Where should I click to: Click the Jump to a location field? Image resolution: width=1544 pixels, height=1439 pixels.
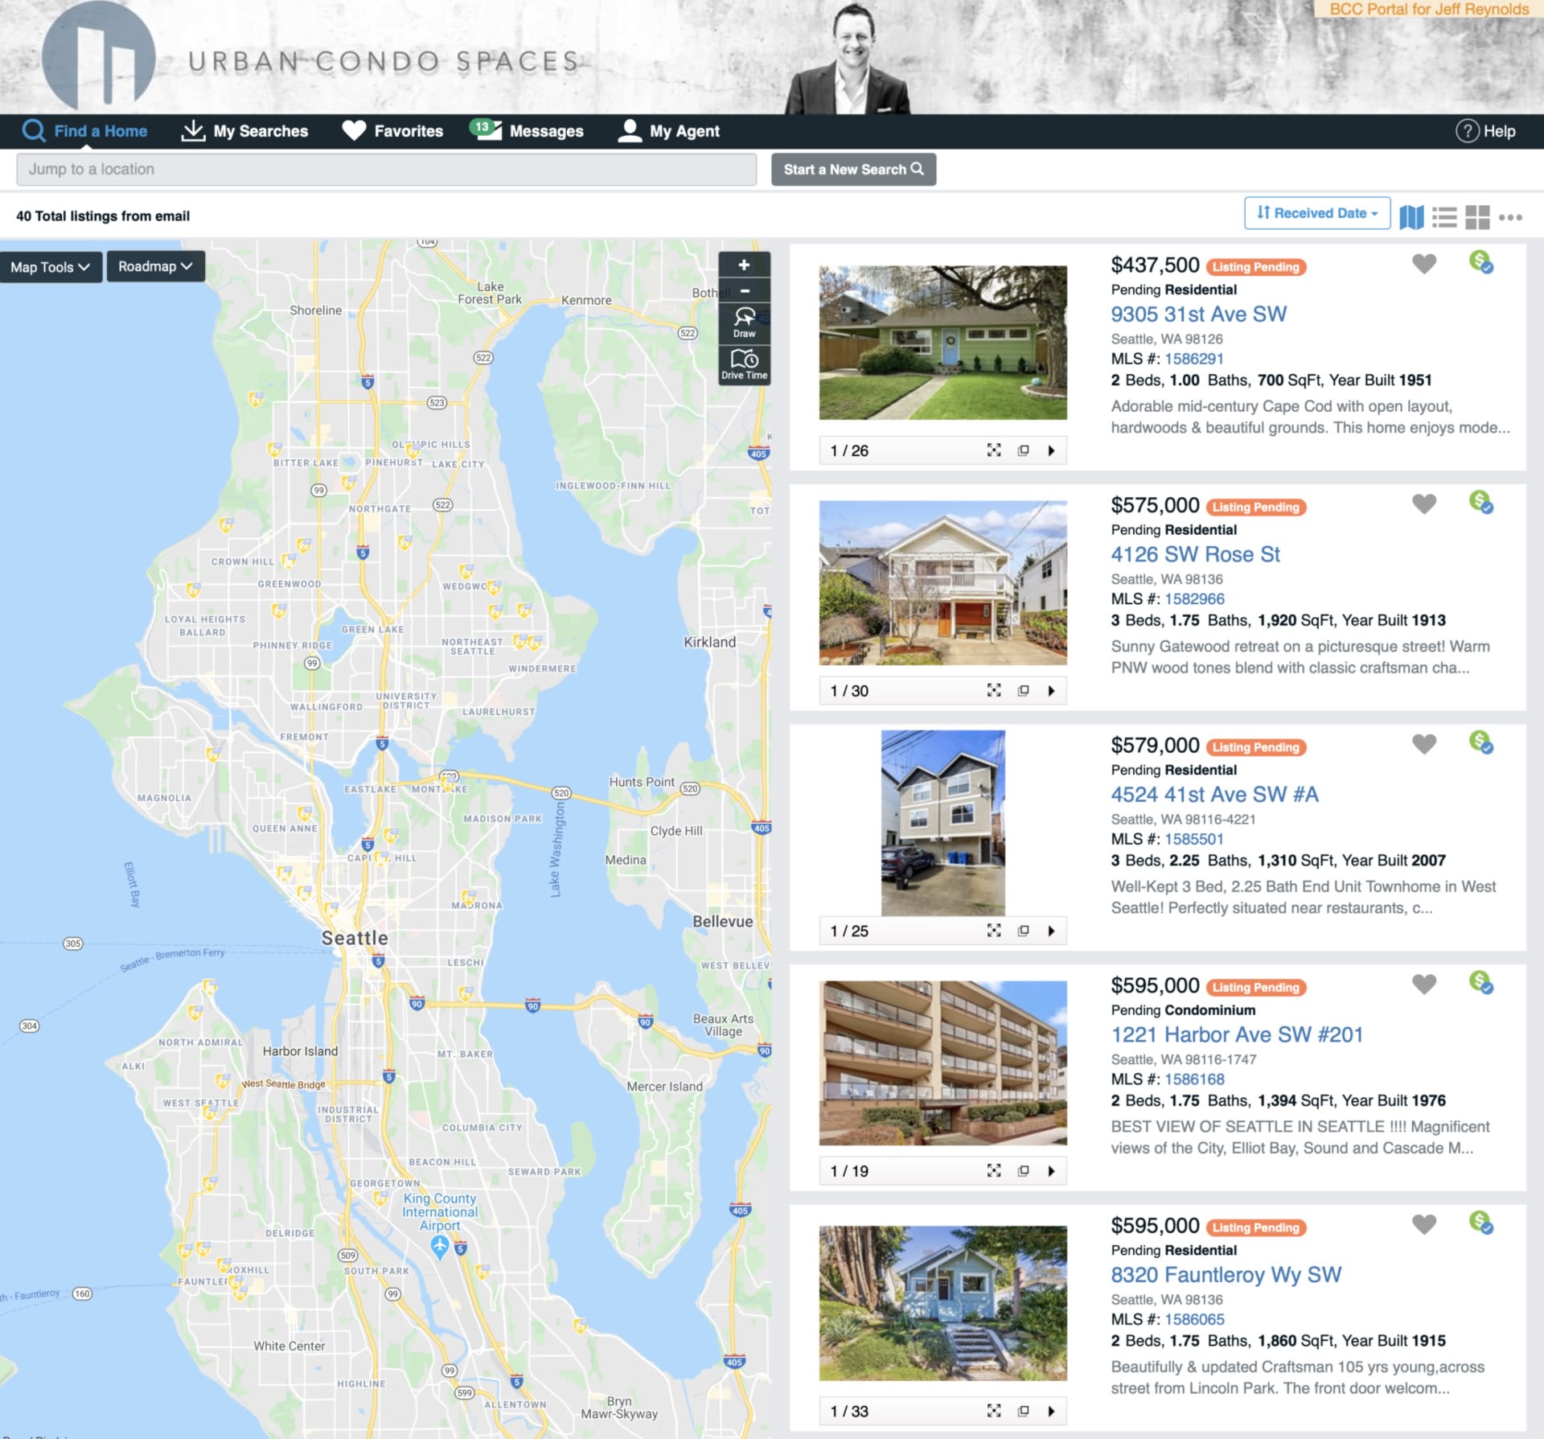[386, 170]
